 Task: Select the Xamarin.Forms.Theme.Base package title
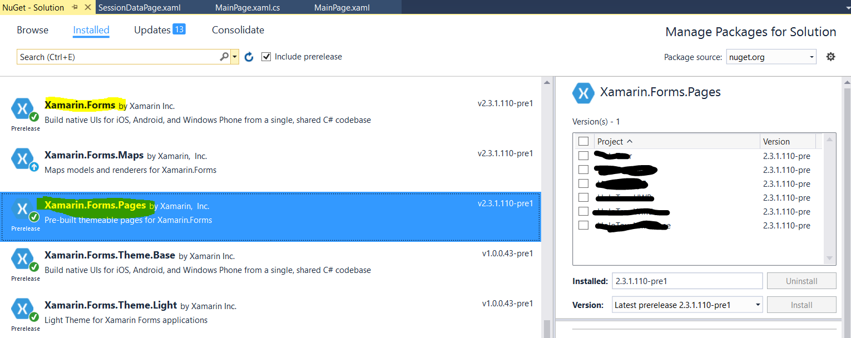(110, 256)
